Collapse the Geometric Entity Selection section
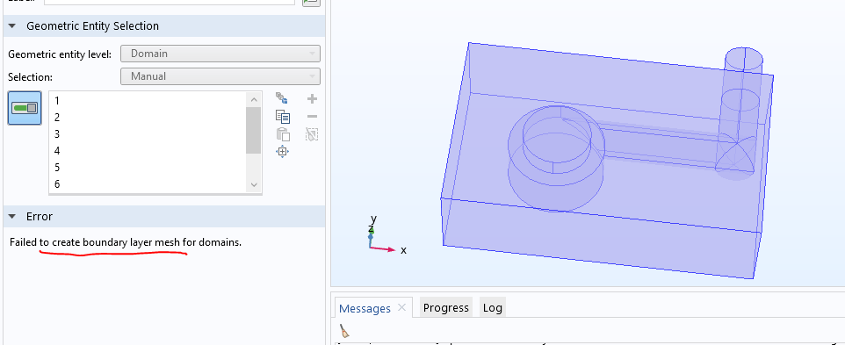Image resolution: width=845 pixels, height=345 pixels. click(x=12, y=25)
